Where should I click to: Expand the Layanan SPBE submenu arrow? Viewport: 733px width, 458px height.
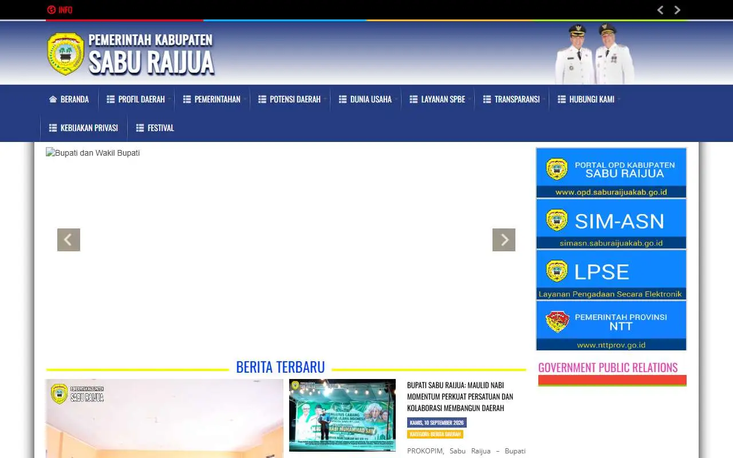470,100
